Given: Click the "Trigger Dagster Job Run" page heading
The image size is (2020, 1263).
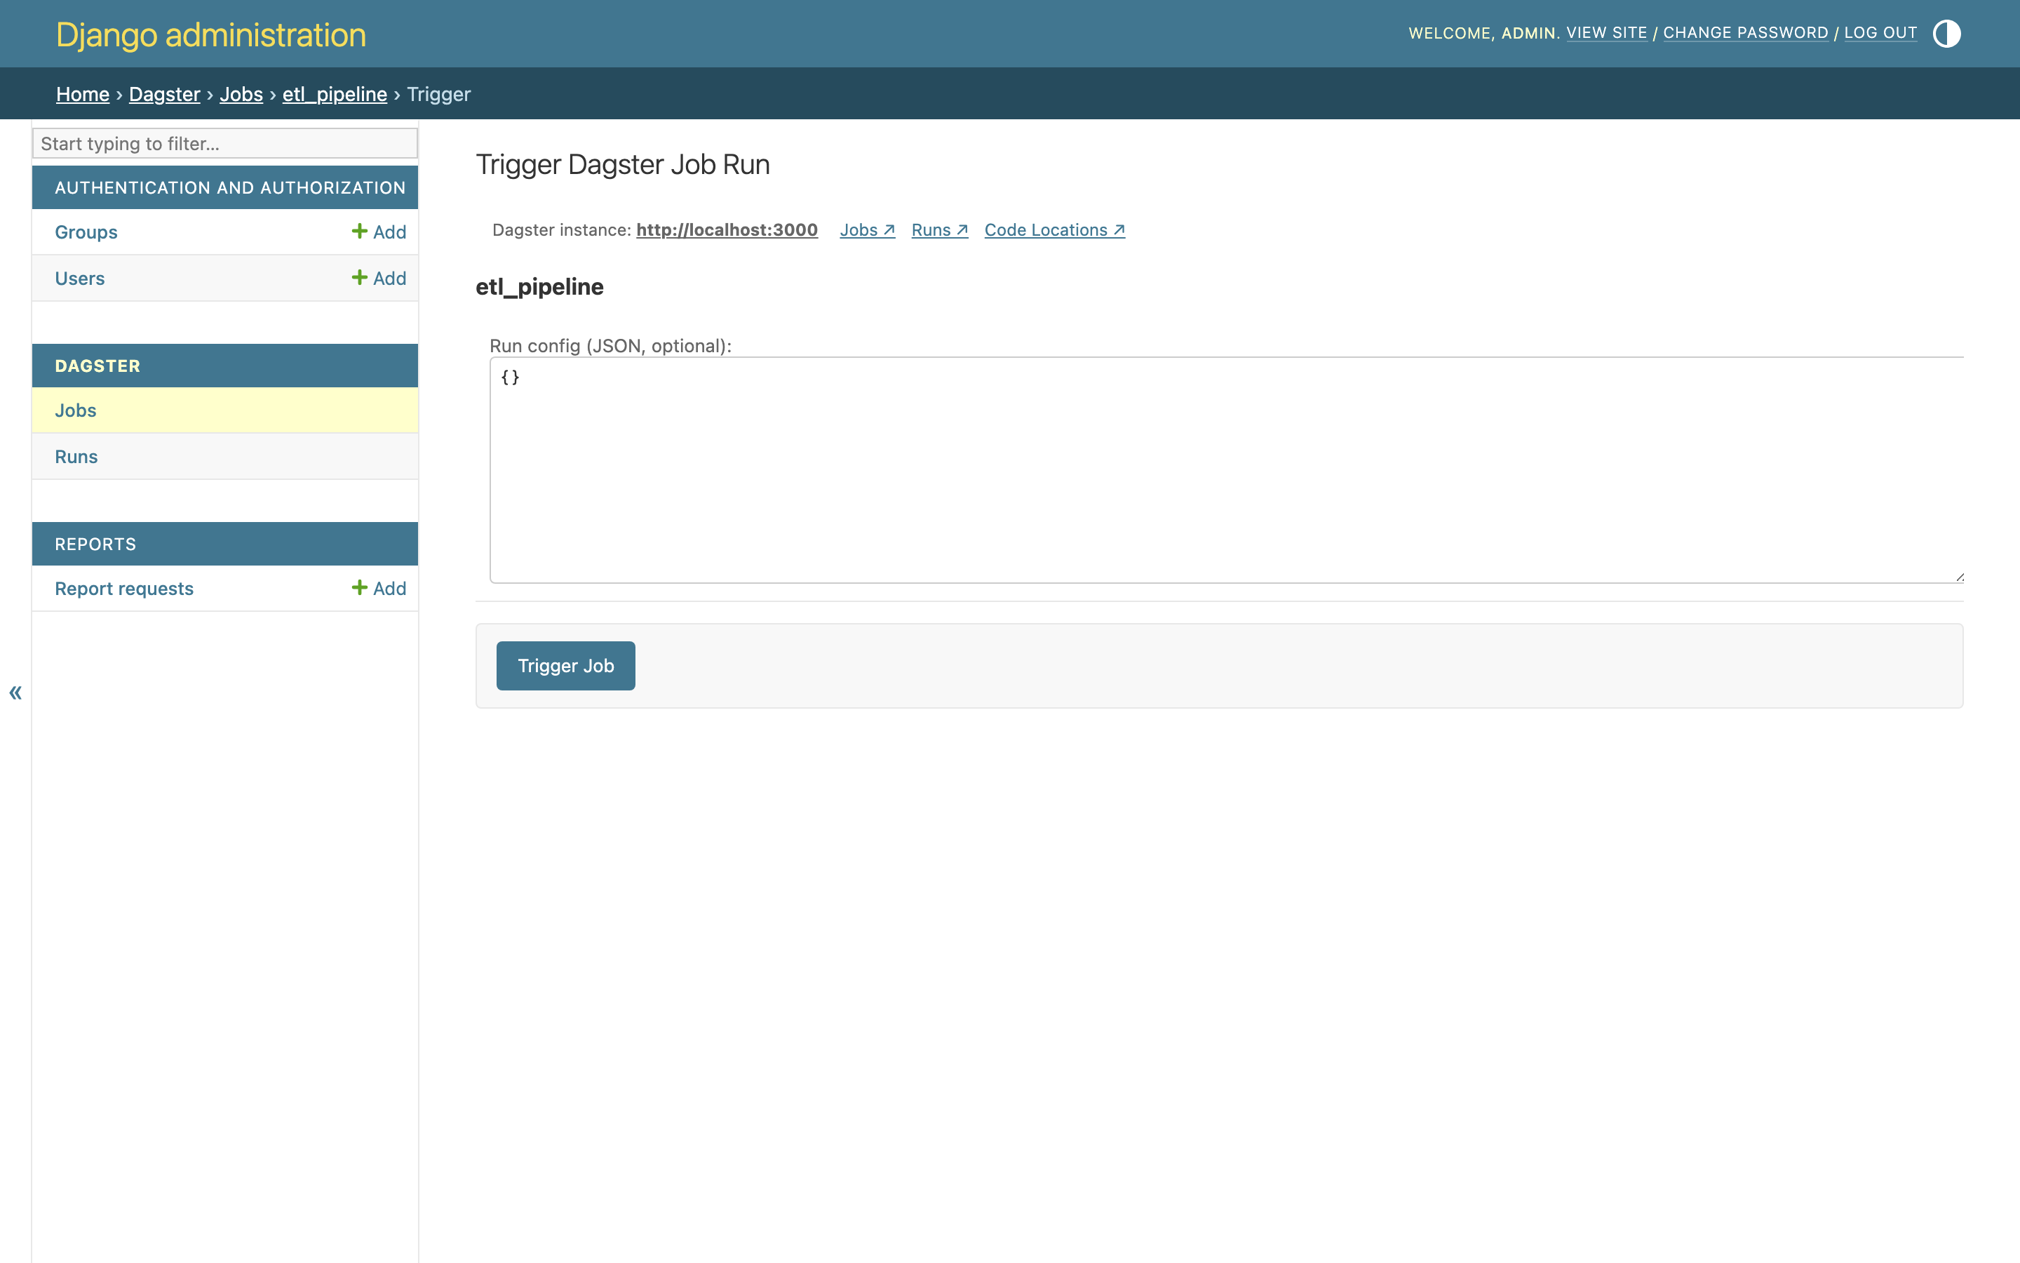Looking at the screenshot, I should coord(623,165).
